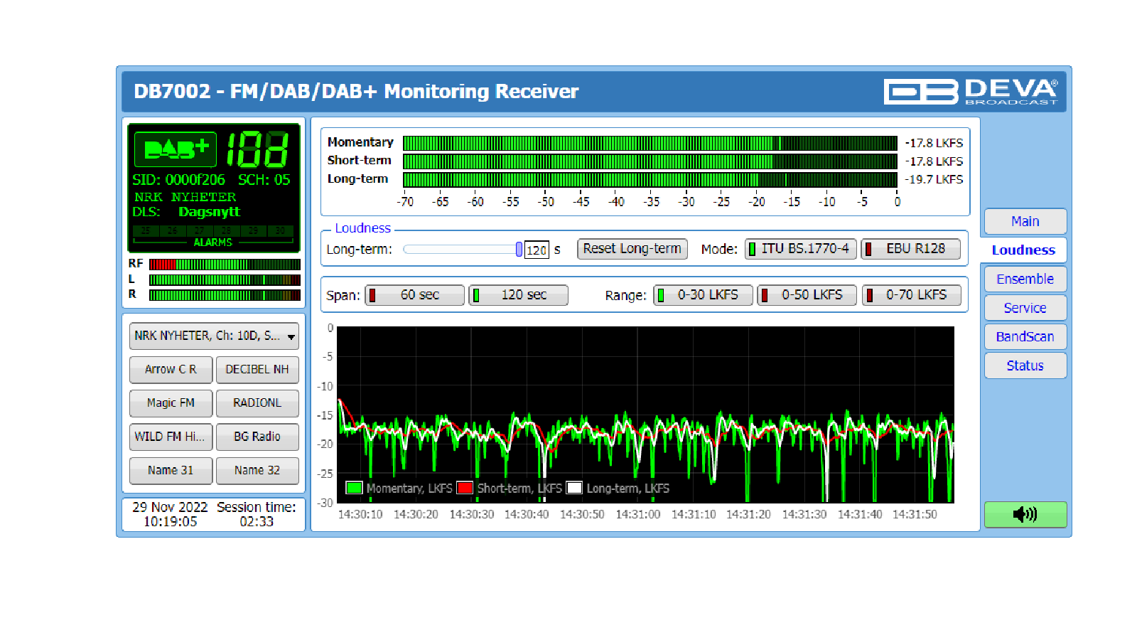Click the Long-term seconds input field
The height and width of the screenshot is (640, 1137).
tap(537, 250)
